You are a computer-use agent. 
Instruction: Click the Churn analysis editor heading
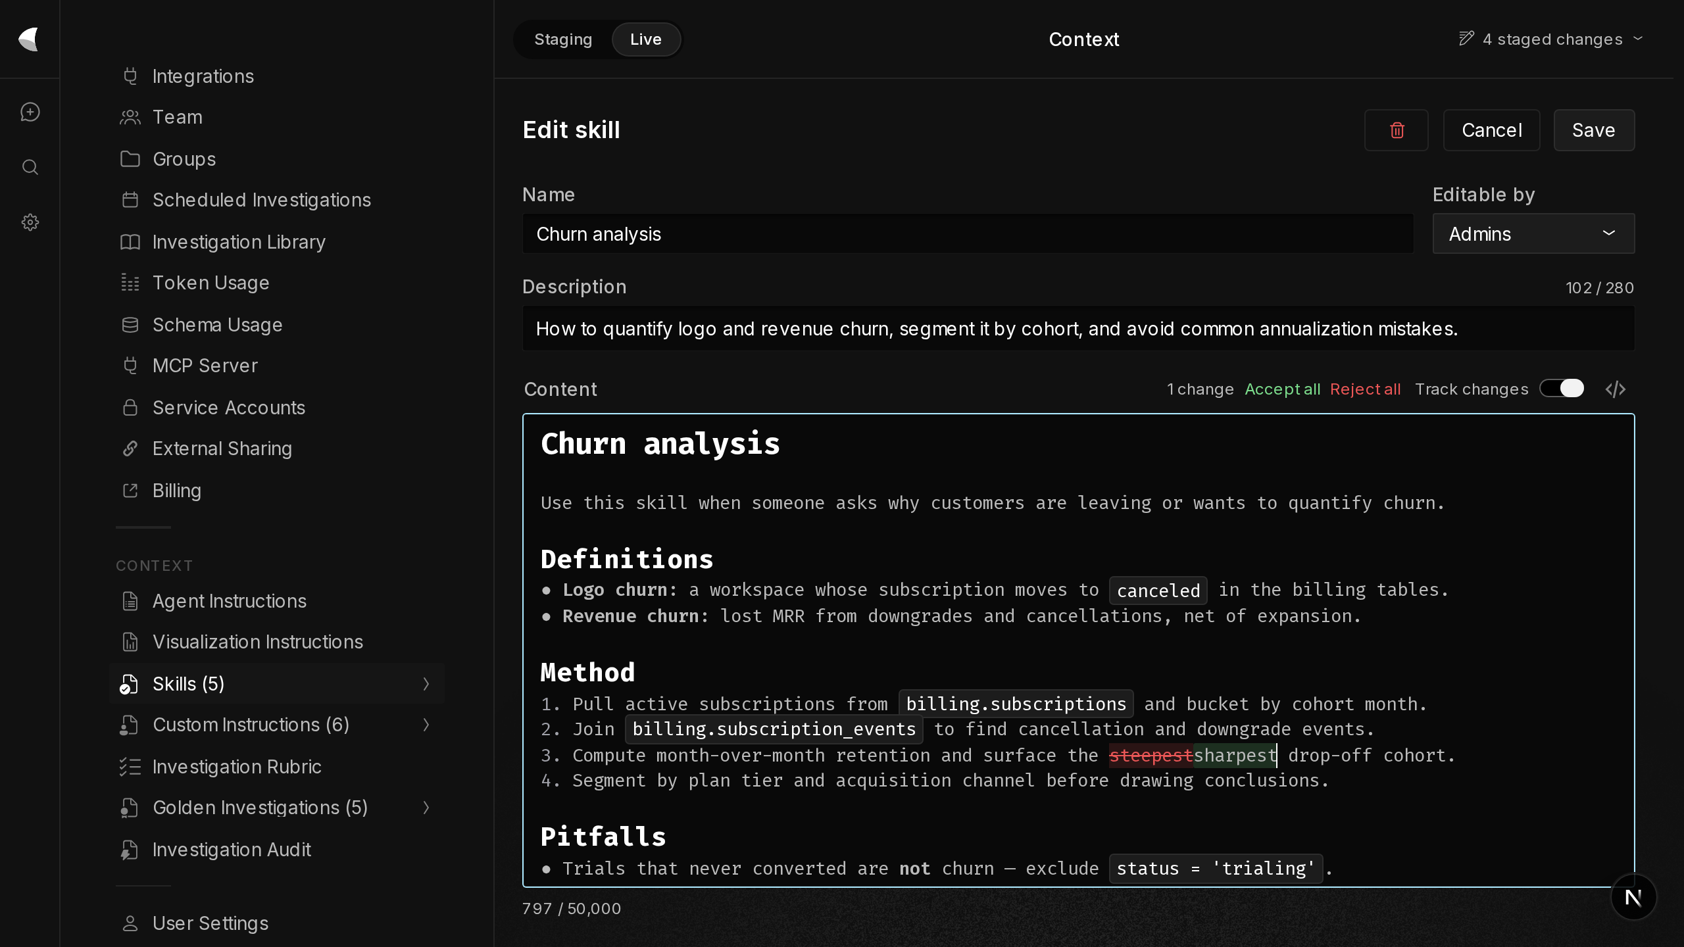(660, 444)
